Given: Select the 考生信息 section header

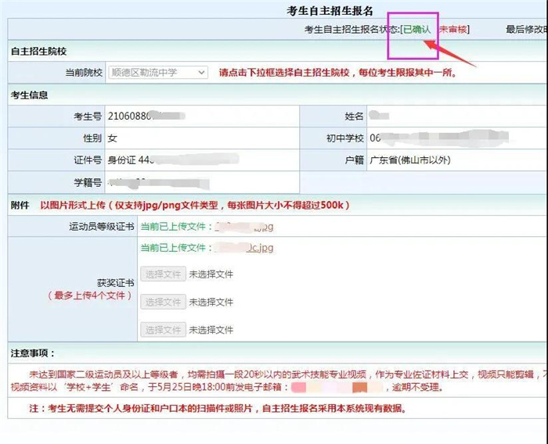Looking at the screenshot, I should click(30, 95).
